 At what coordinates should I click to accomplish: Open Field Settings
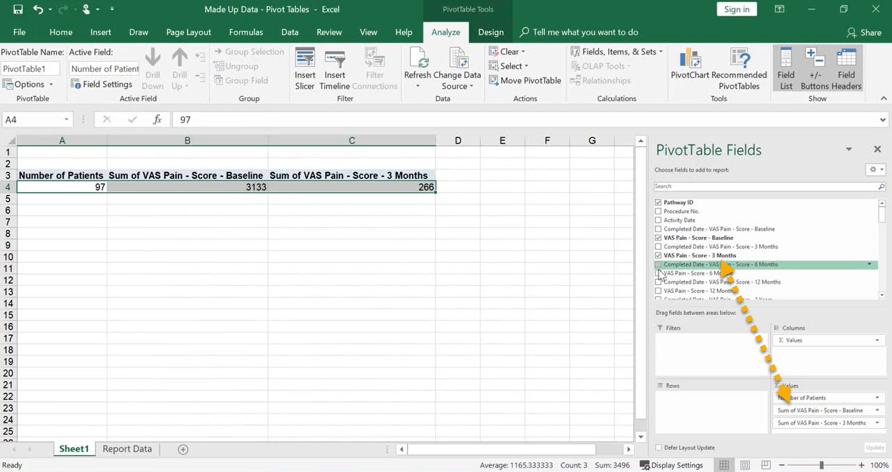click(x=101, y=84)
